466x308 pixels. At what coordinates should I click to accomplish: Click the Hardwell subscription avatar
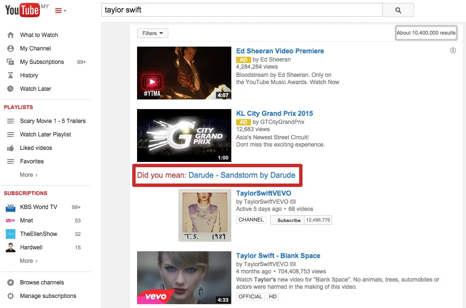(10, 247)
